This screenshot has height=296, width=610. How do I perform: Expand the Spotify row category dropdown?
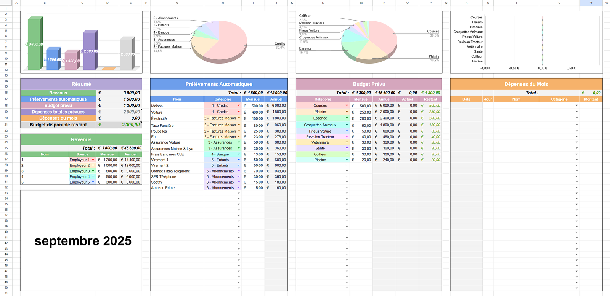239,182
